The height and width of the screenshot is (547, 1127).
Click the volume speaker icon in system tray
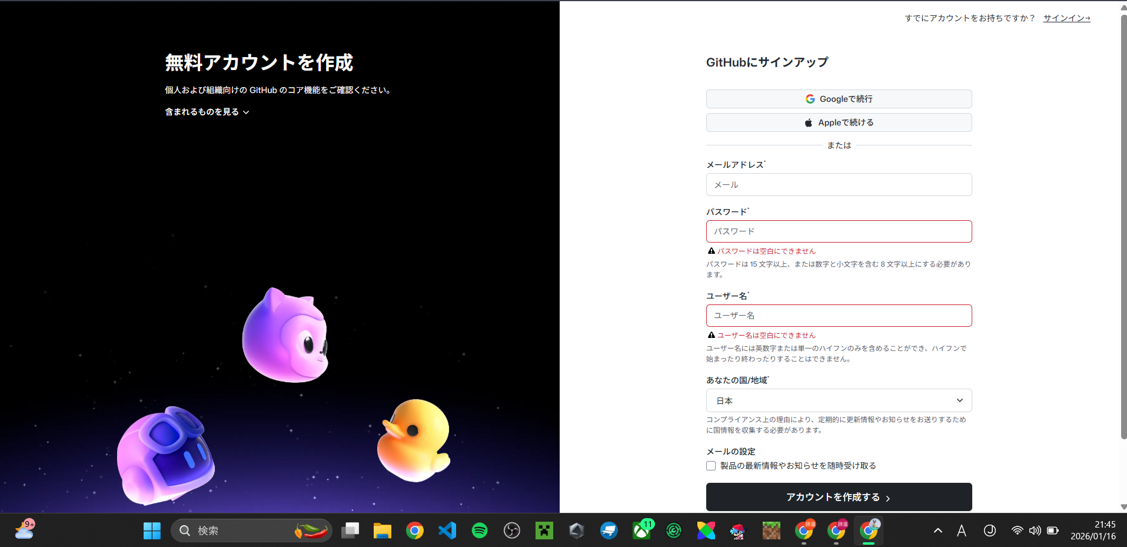coord(1035,530)
